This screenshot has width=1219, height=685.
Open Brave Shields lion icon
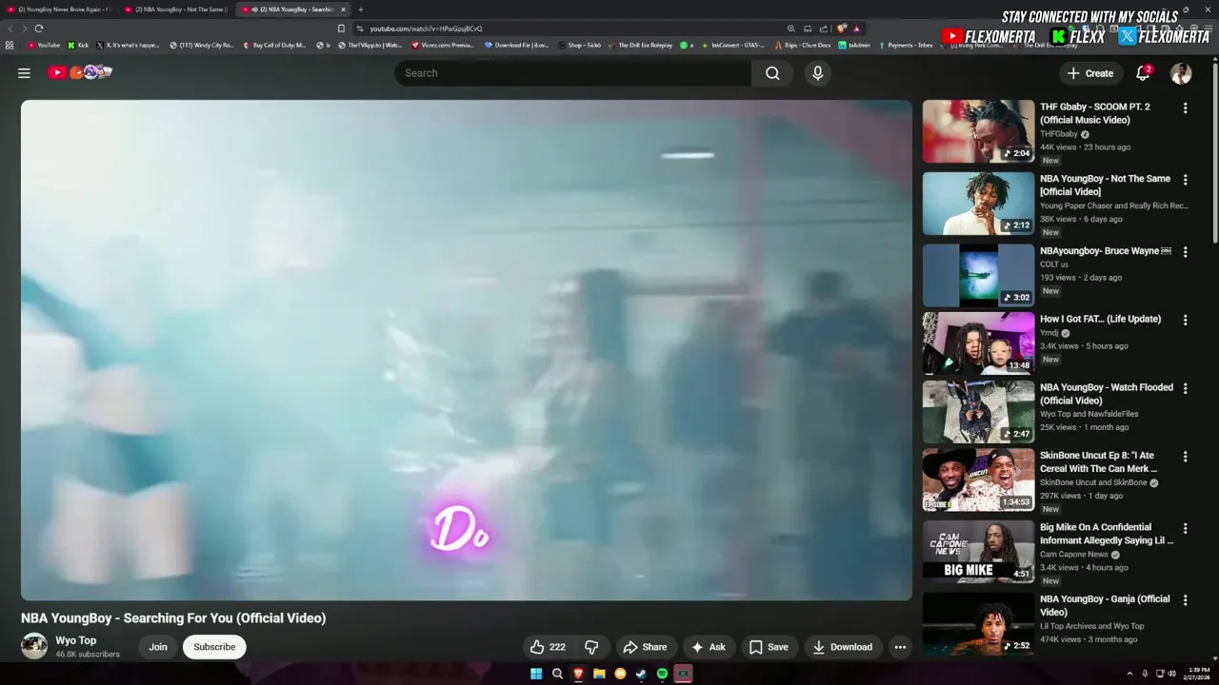click(x=842, y=29)
